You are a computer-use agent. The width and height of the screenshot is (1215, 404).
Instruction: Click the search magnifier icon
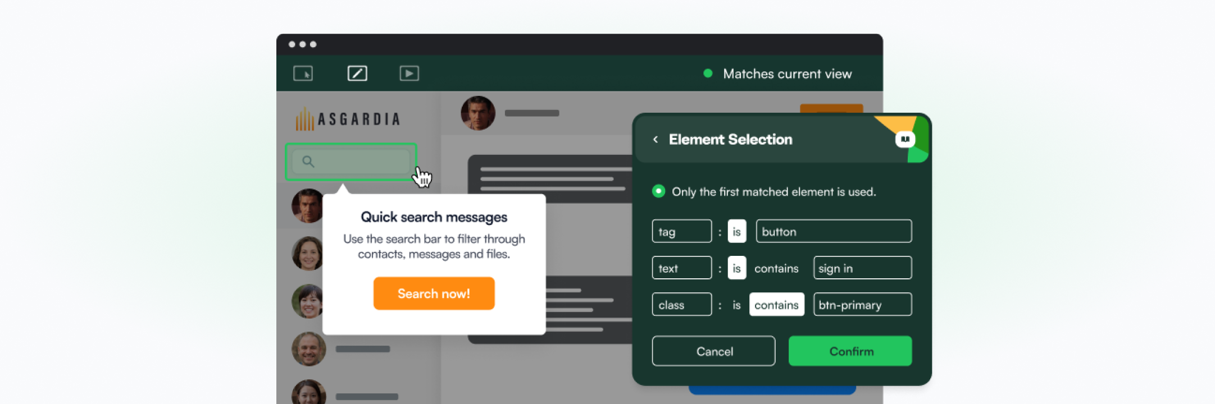(x=308, y=162)
